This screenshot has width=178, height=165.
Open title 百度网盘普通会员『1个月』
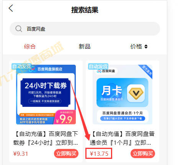pyautogui.click(x=122, y=138)
